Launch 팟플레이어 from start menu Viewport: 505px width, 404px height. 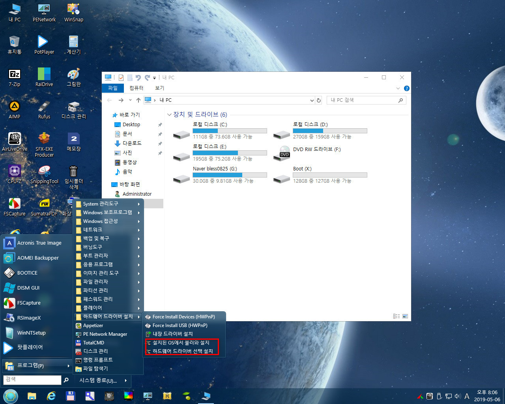[x=36, y=348]
